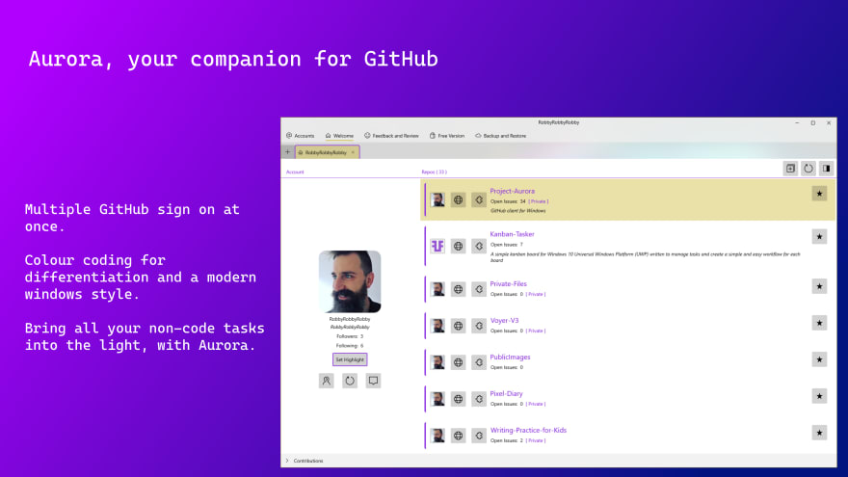Image resolution: width=848 pixels, height=477 pixels.
Task: Select the RobbyRobbyRobby account tab
Action: [x=326, y=152]
